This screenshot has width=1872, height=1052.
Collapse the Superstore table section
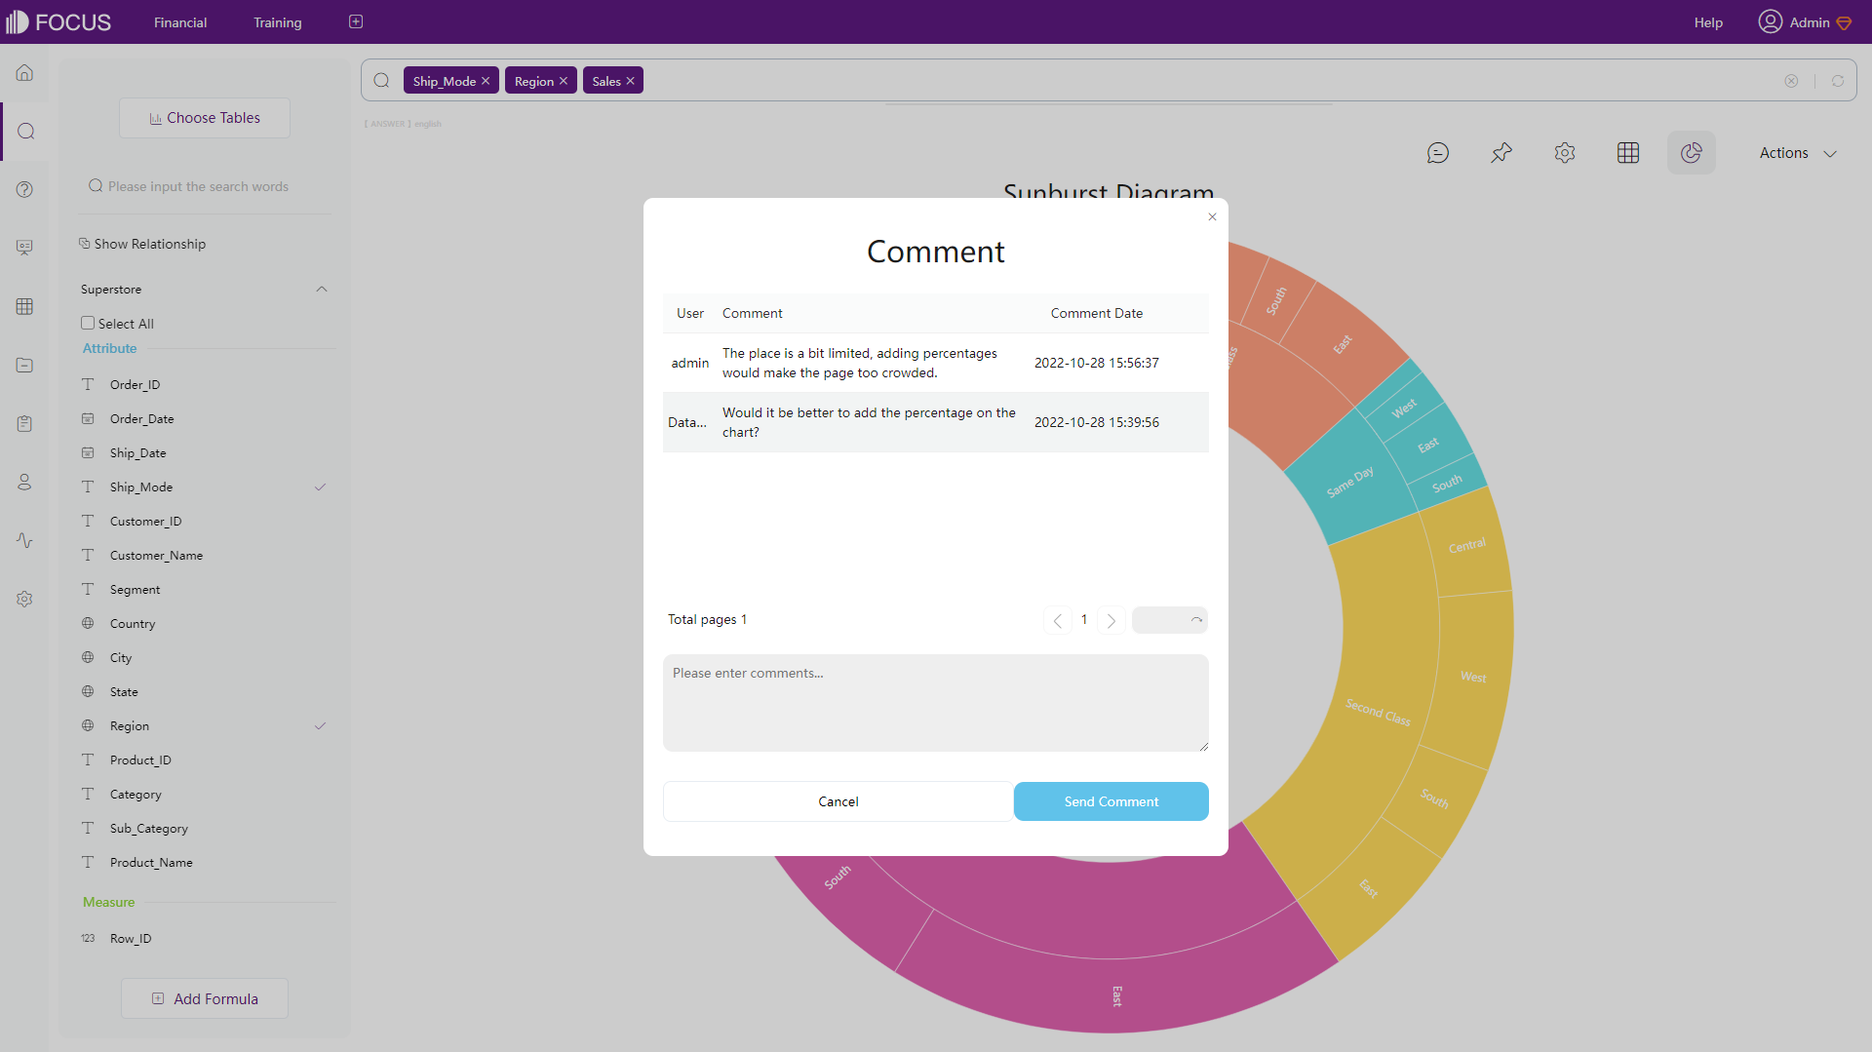(x=322, y=290)
